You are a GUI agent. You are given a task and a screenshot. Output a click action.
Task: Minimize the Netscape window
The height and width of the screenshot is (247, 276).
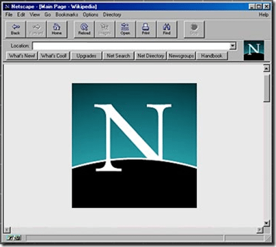pyautogui.click(x=251, y=7)
